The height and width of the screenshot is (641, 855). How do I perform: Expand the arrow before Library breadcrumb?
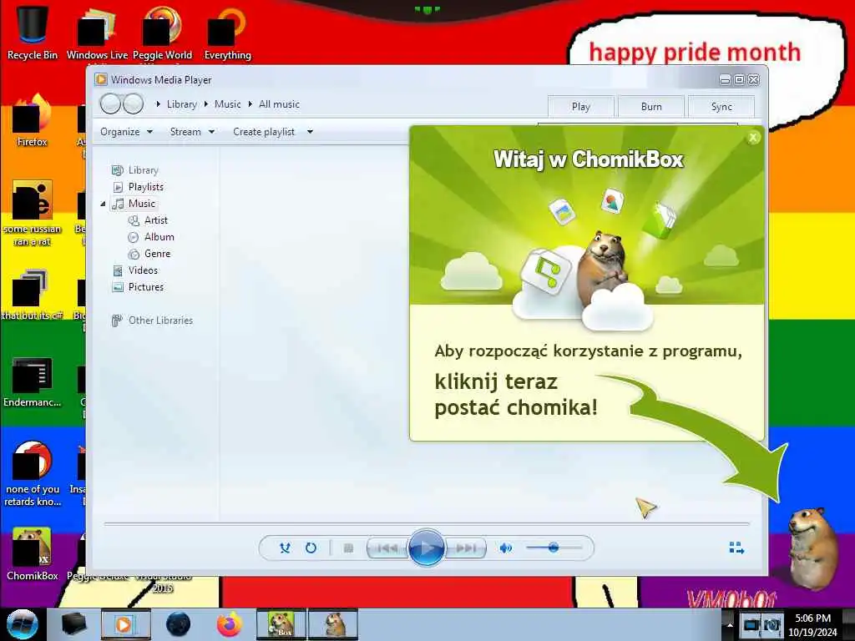pos(158,103)
